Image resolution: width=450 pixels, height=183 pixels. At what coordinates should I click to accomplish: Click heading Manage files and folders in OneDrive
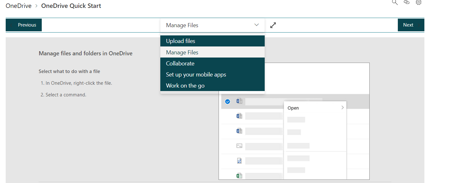pos(85,53)
